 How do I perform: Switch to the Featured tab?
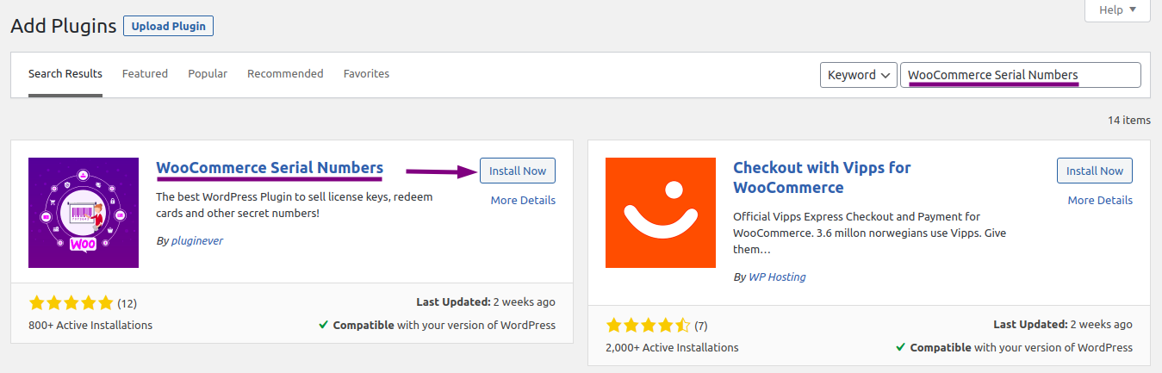click(x=145, y=74)
